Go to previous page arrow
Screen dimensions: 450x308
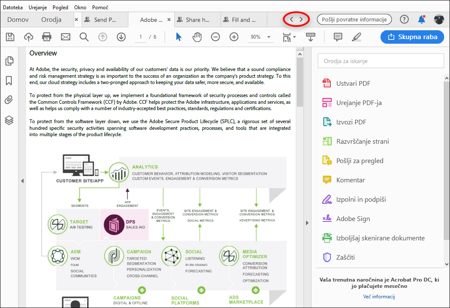point(103,37)
